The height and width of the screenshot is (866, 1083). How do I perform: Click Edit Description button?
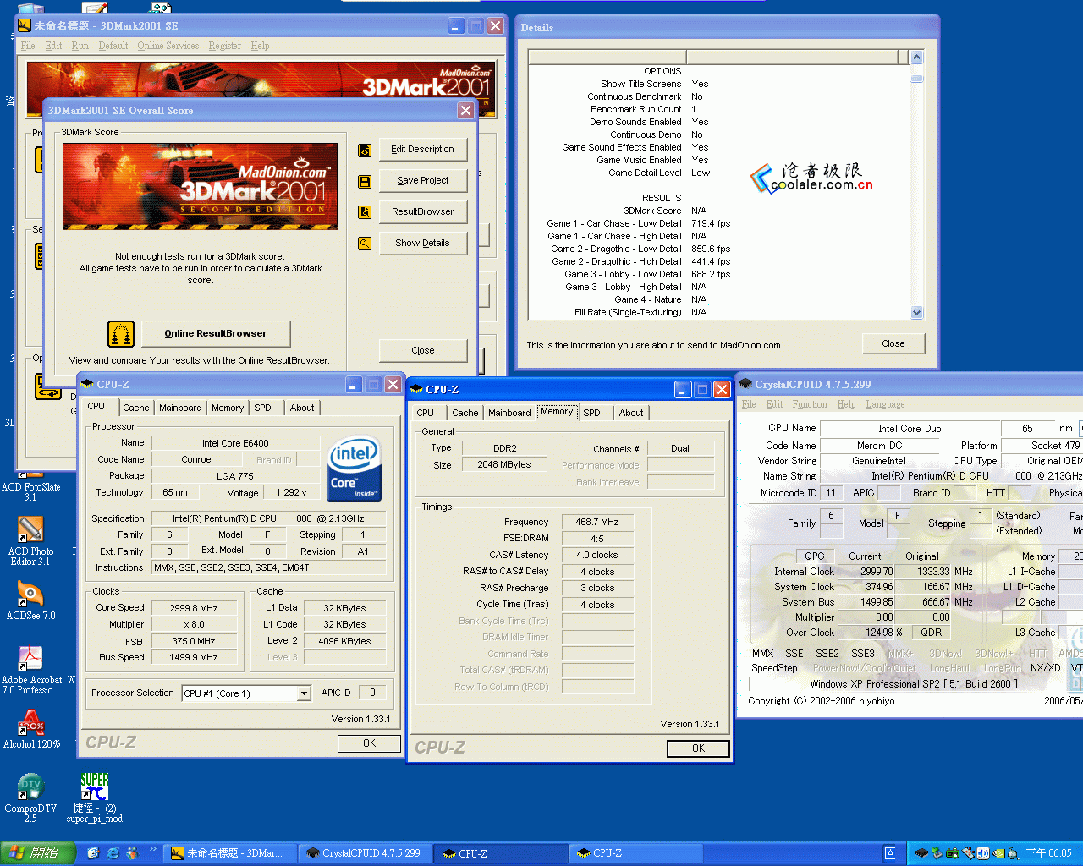[423, 150]
